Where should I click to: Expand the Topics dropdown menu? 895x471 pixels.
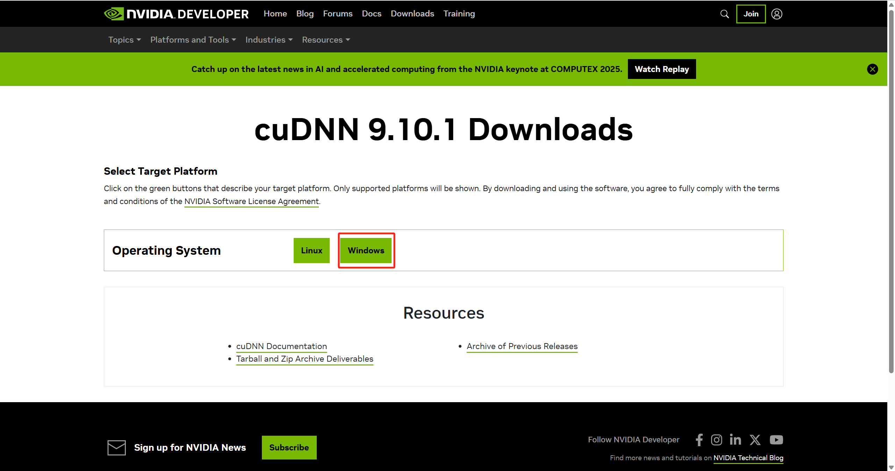[x=124, y=40]
